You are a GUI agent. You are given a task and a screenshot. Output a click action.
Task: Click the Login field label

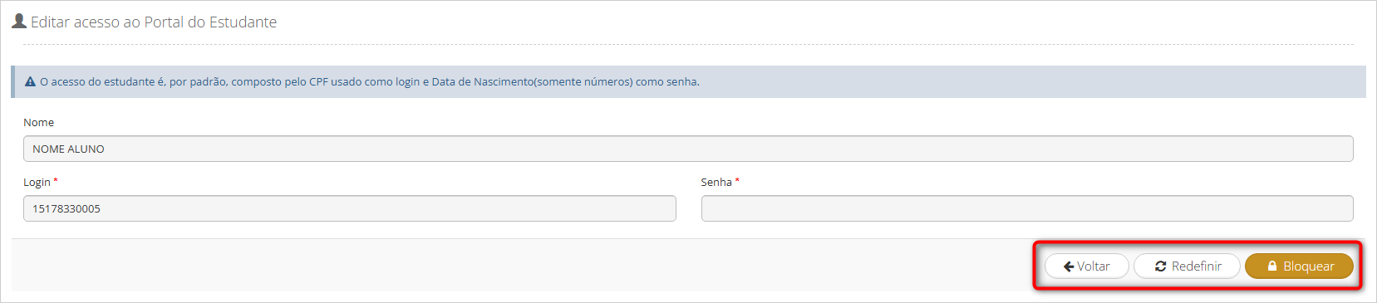coord(37,182)
